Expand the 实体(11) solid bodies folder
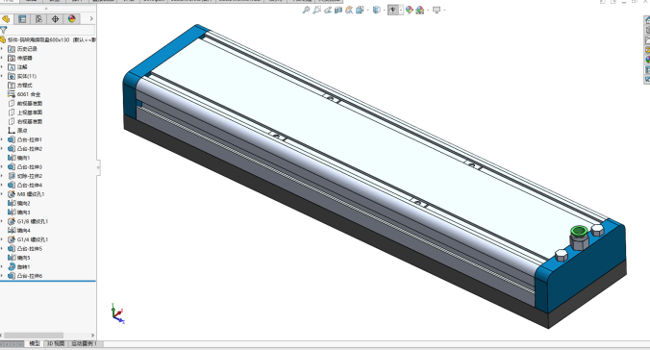Screen dimensions: 650x350 (2, 76)
